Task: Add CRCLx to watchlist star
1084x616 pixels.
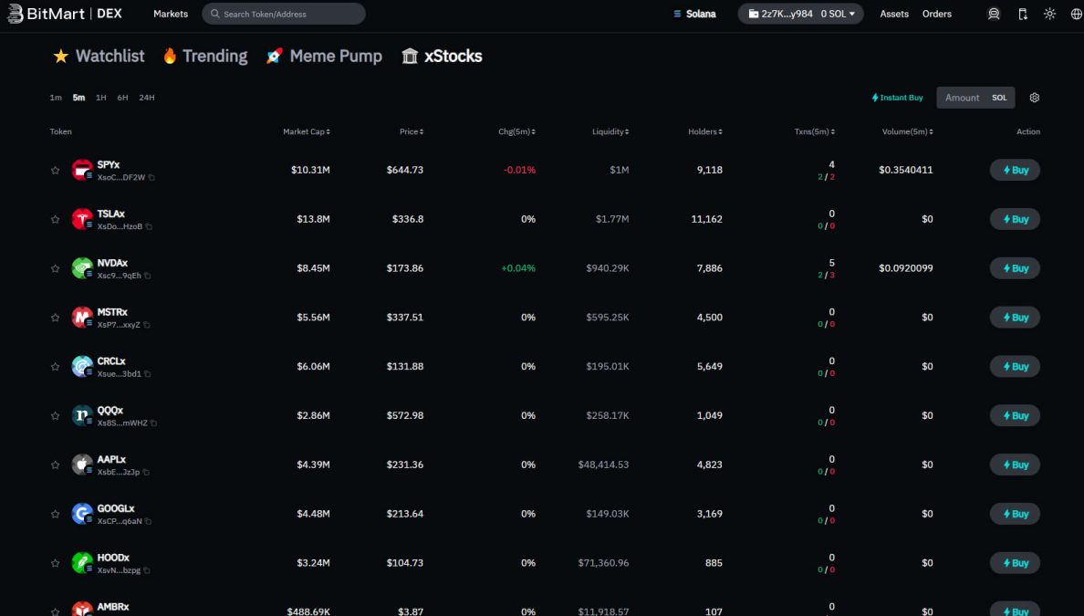Action: 56,367
